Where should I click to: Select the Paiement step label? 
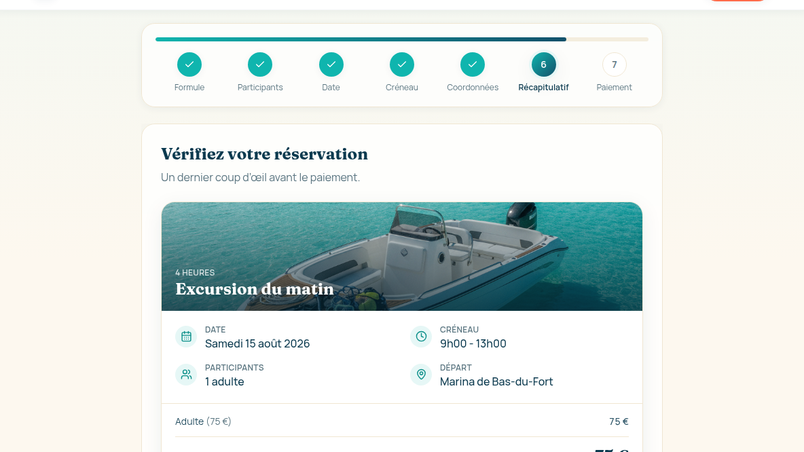point(615,87)
